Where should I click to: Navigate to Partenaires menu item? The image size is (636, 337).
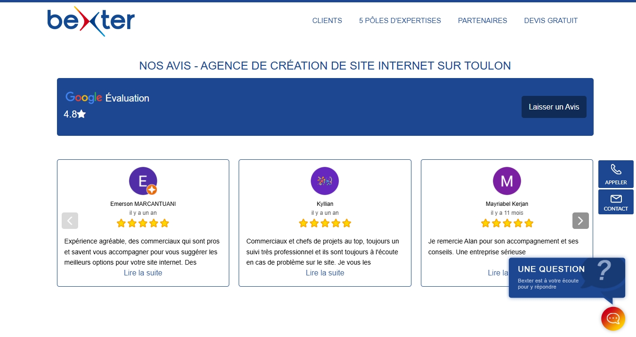(483, 21)
